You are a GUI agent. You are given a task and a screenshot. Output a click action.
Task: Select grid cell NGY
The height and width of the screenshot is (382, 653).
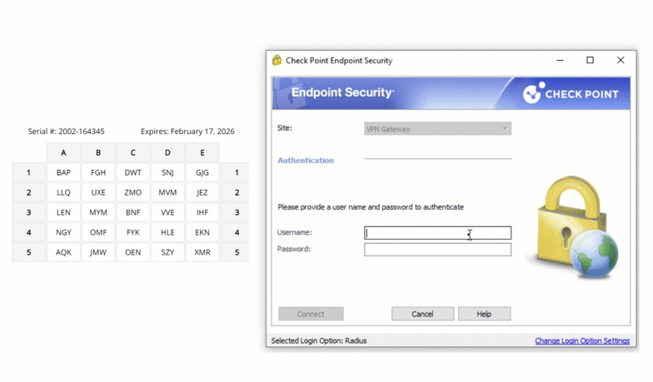click(x=63, y=232)
